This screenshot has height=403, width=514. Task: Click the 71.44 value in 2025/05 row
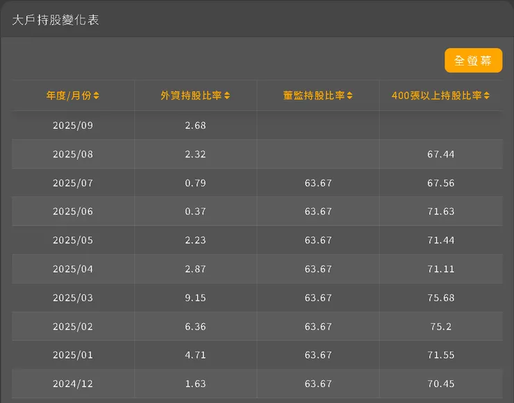tap(441, 240)
